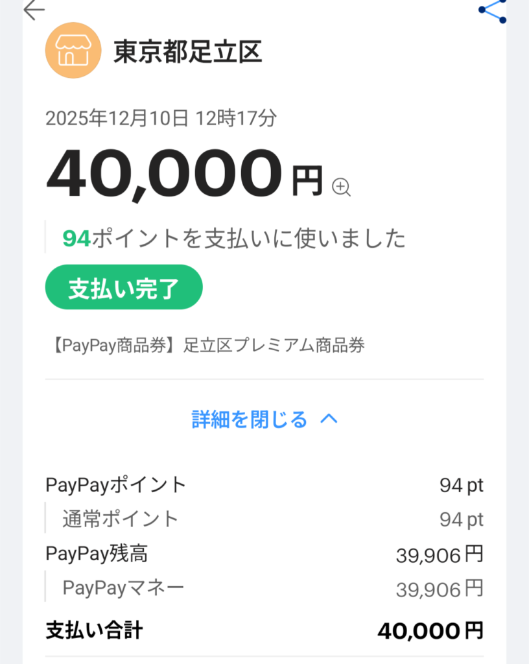This screenshot has width=529, height=664.
Task: Tap the green 支払い完了 badge
Action: pos(124,287)
